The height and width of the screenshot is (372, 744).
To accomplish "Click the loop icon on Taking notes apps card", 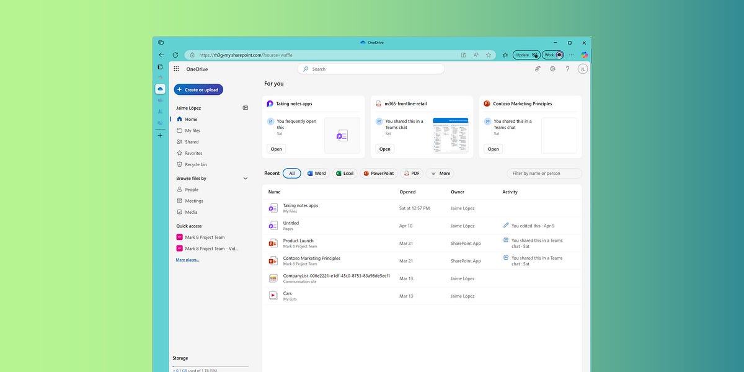I will point(270,104).
